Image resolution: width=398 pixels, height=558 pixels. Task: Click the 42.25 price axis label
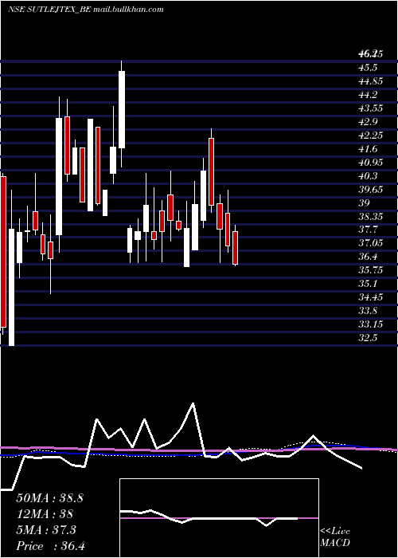[x=371, y=136]
